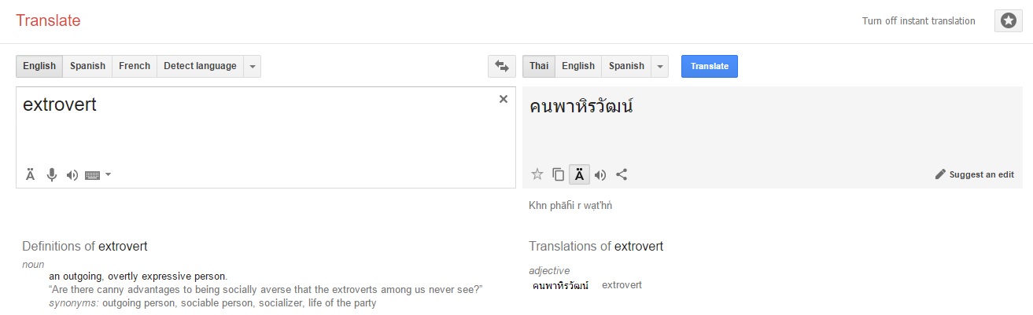Expand target language list dropdown
The width and height of the screenshot is (1033, 315).
pyautogui.click(x=660, y=66)
